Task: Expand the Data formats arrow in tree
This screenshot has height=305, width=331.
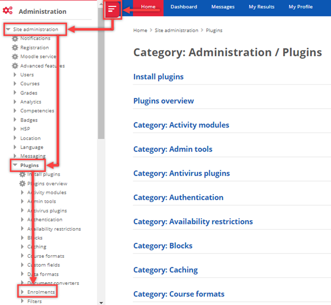Action: [x=22, y=274]
